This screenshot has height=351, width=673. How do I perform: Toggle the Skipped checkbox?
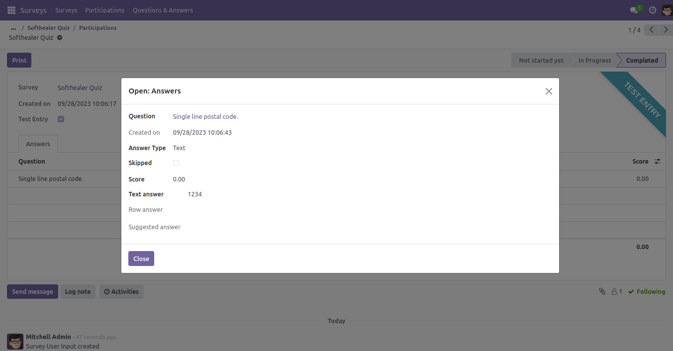point(176,163)
